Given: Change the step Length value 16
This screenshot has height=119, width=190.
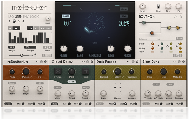Looking at the screenshot, I should pos(11,47).
